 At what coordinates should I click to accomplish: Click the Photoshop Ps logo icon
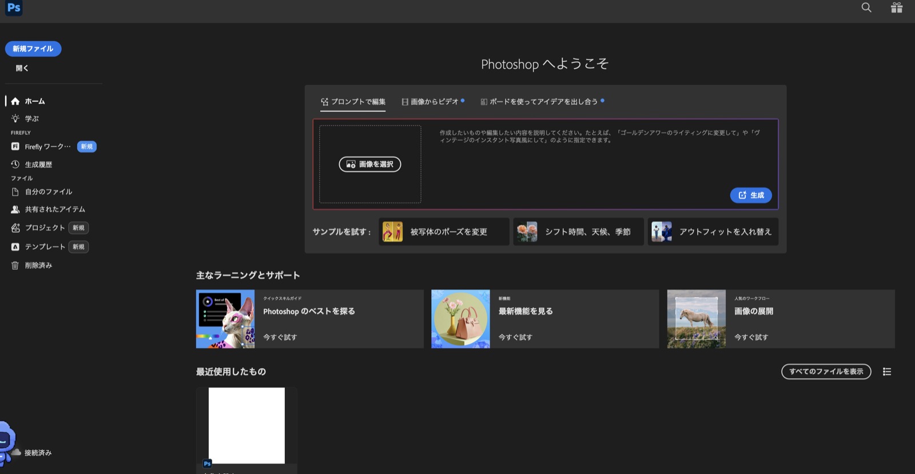14,8
